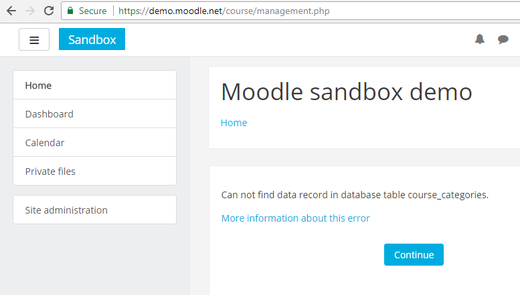
Task: Open Calendar in side navigation
Action: coord(94,143)
